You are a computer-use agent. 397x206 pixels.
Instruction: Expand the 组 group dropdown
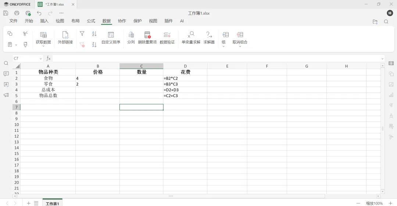(223, 46)
